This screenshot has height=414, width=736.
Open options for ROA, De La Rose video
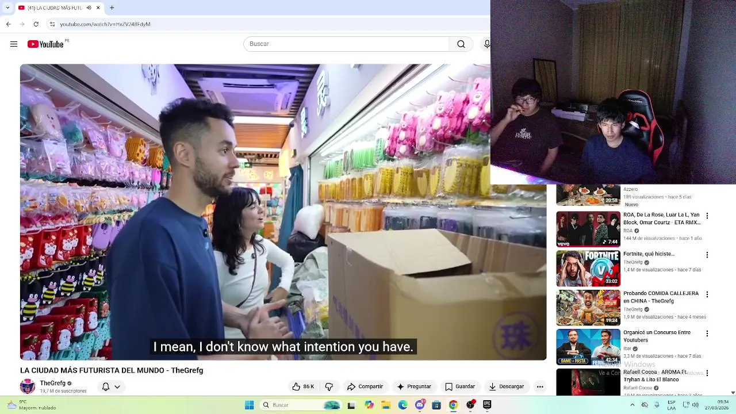coord(707,216)
